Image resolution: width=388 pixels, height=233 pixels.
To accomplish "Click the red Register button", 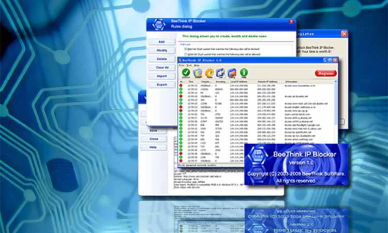I will coord(325,74).
